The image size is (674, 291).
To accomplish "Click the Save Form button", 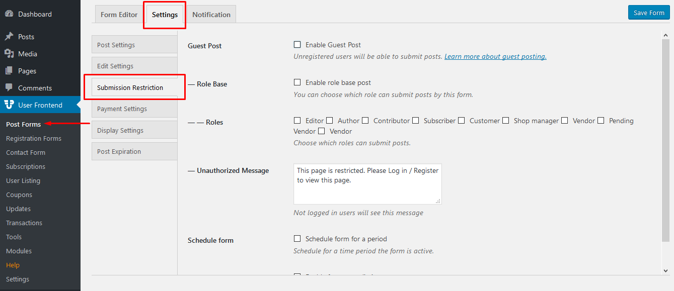I will [649, 13].
